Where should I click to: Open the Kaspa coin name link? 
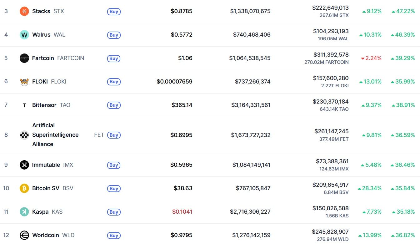click(40, 212)
